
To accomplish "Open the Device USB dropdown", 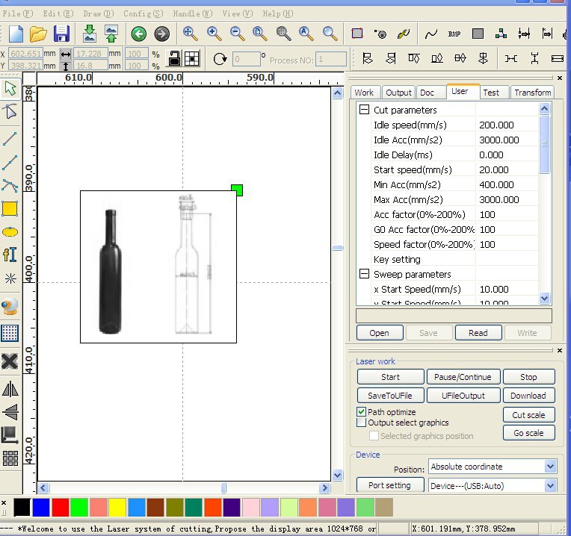I will [550, 485].
